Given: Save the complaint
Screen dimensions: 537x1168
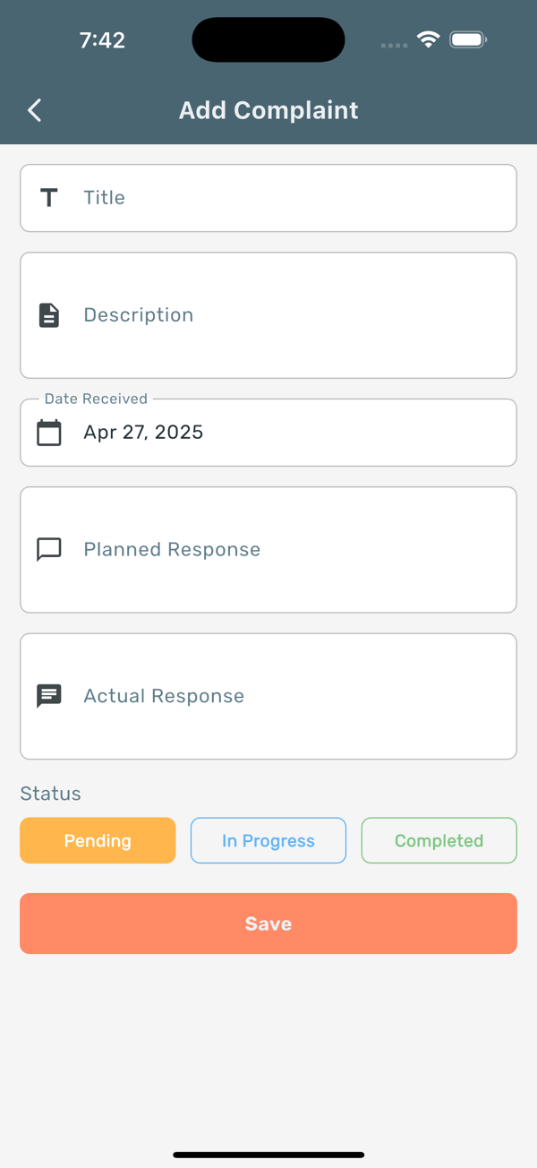Looking at the screenshot, I should 268,923.
